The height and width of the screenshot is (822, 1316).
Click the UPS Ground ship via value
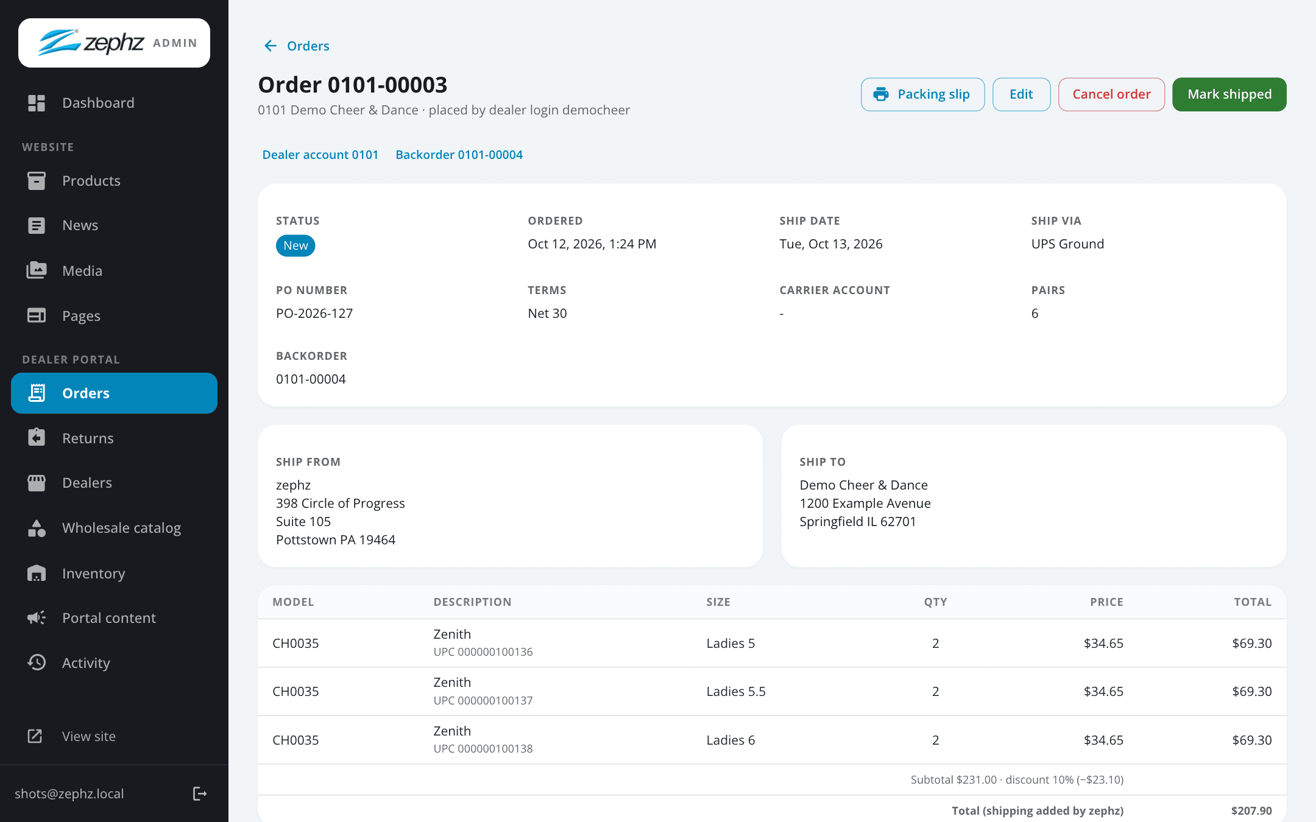point(1067,244)
